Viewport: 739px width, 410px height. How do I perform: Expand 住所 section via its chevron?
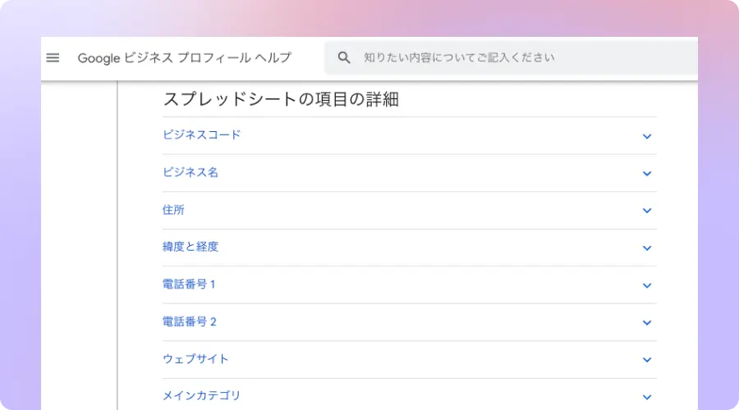tap(647, 211)
